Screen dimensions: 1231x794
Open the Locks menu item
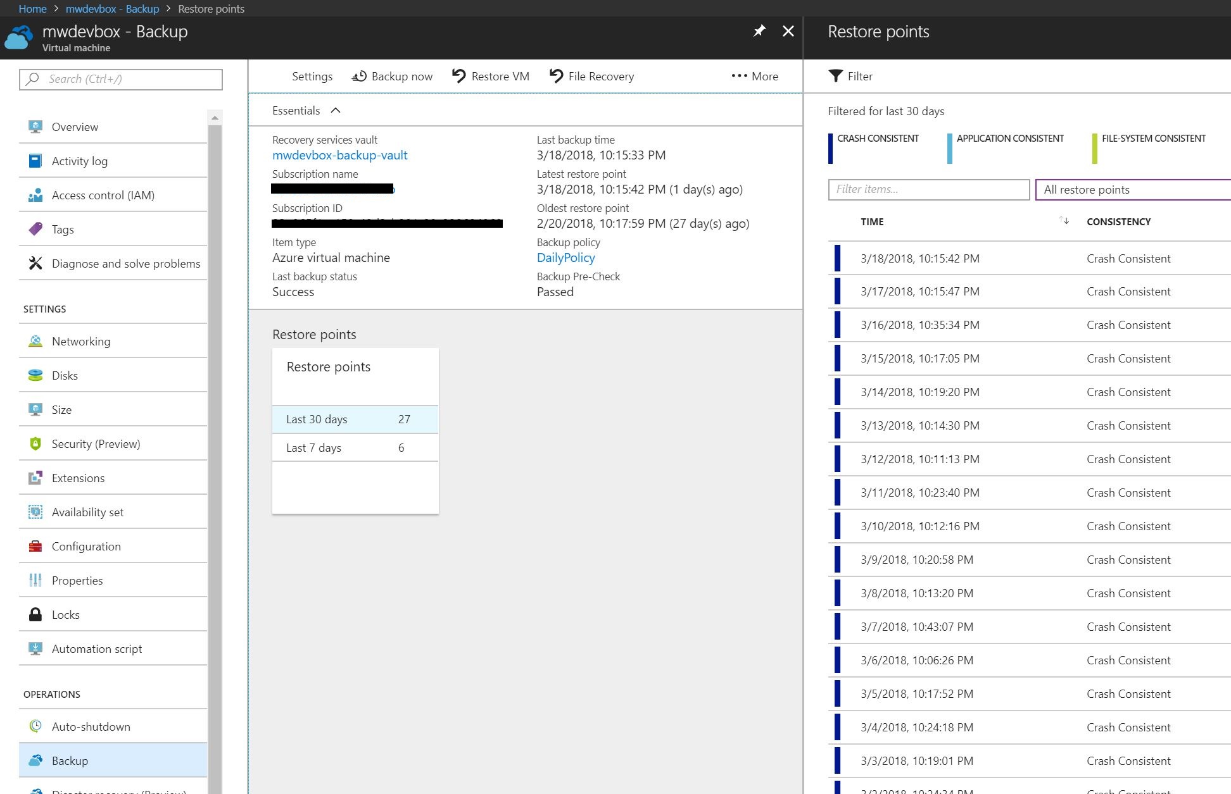click(113, 614)
